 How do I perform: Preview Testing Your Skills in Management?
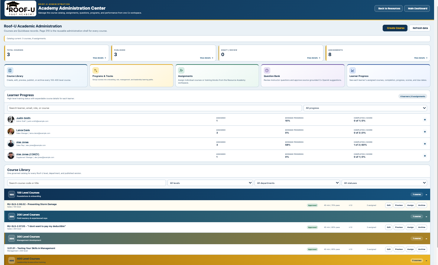coord(399,249)
